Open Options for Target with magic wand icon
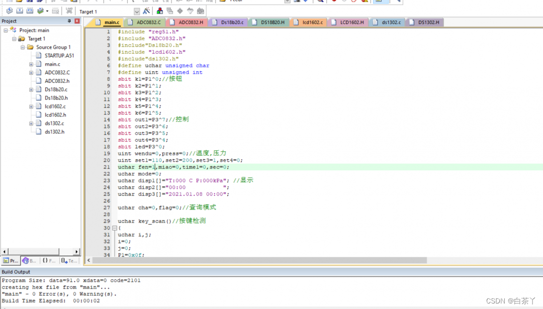 [146, 11]
